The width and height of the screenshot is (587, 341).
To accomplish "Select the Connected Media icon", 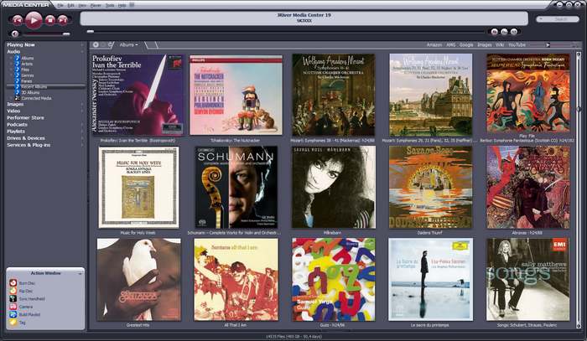I will pyautogui.click(x=17, y=98).
